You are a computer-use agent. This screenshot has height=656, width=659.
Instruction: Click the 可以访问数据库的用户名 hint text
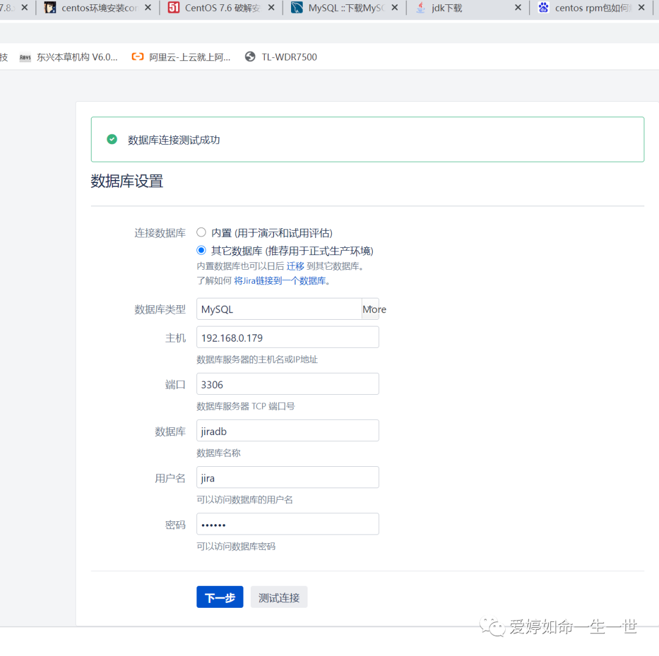[245, 500]
